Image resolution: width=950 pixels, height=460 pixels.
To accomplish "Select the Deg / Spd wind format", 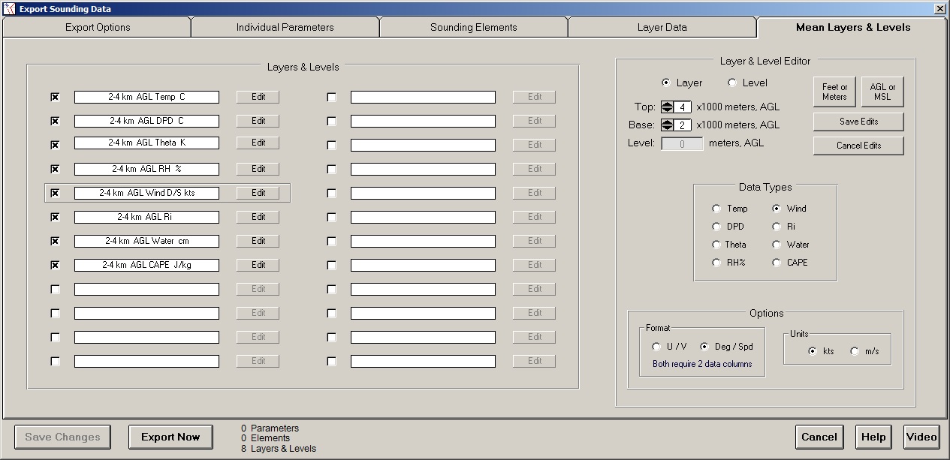I will [704, 347].
